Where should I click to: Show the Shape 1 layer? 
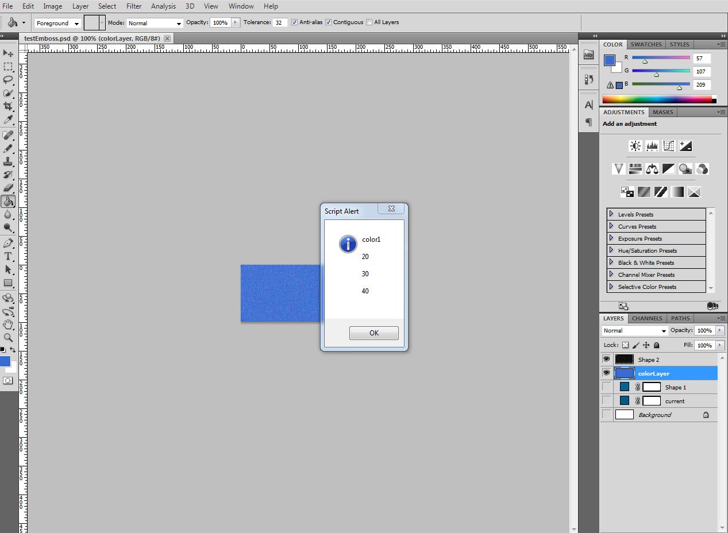coord(606,387)
